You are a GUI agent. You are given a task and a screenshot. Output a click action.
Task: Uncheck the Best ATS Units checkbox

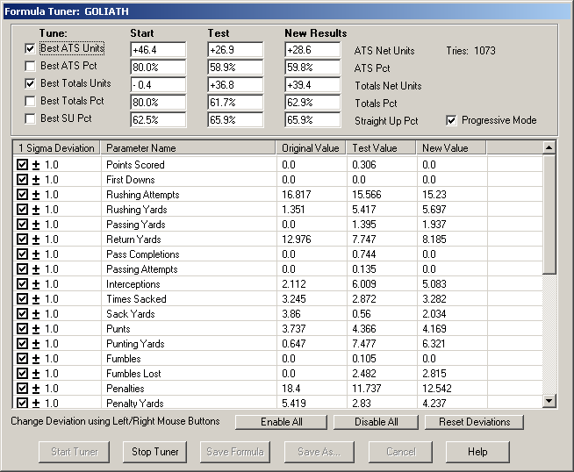(x=30, y=48)
